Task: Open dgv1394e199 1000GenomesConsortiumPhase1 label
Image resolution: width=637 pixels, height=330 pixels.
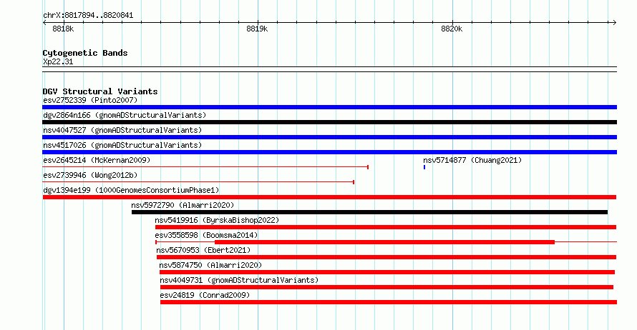Action: click(x=131, y=190)
